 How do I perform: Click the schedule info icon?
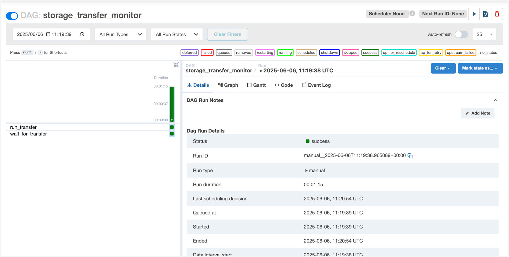point(412,13)
